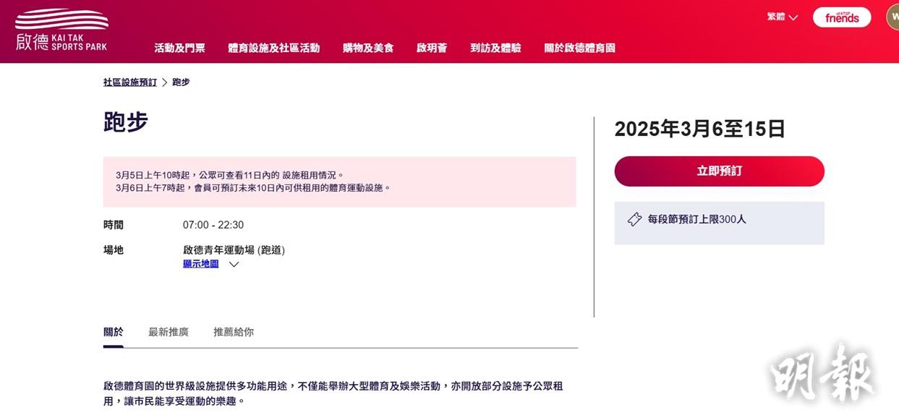Open the 啟玥薈 menu
Screen dimensions: 899x418
[x=432, y=48]
